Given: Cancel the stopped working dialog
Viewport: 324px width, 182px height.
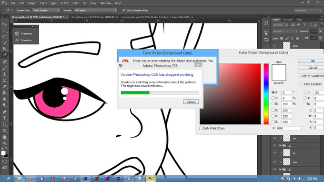Looking at the screenshot, I should pyautogui.click(x=191, y=101).
